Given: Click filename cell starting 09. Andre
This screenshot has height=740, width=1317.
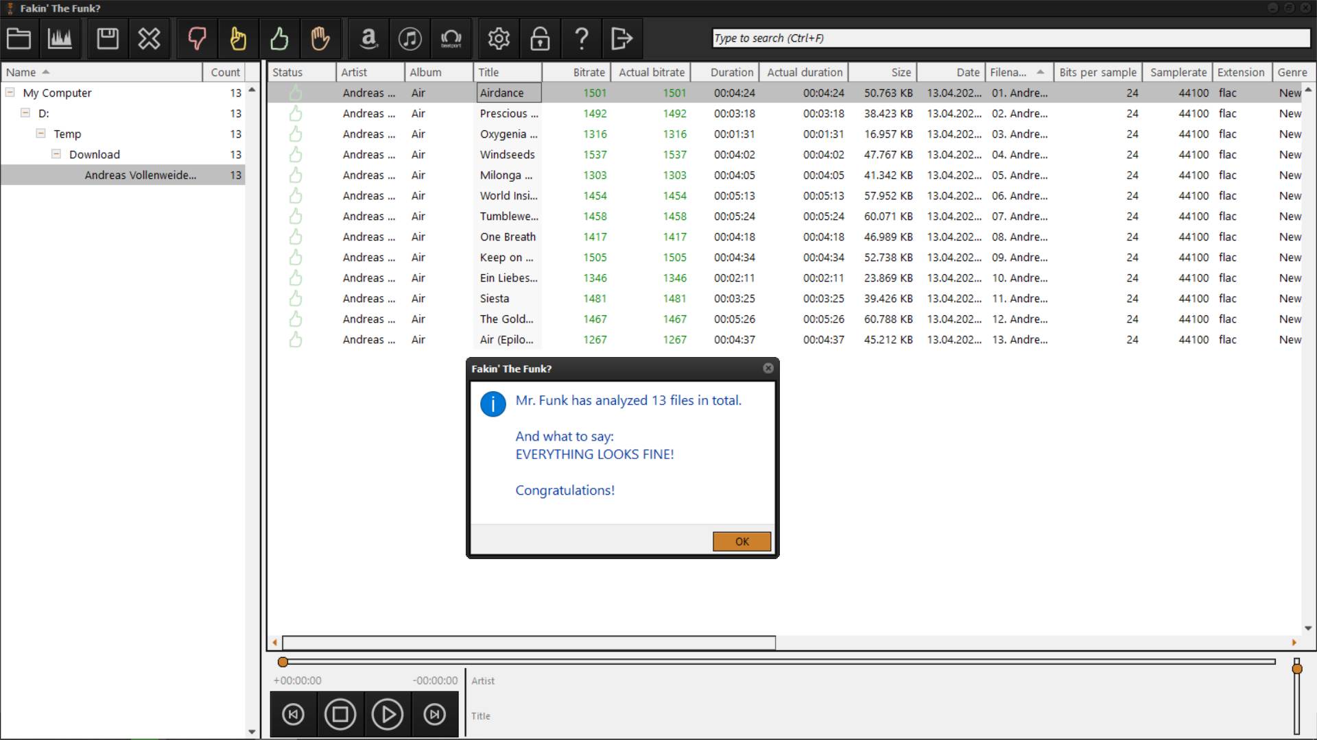Looking at the screenshot, I should click(1019, 257).
